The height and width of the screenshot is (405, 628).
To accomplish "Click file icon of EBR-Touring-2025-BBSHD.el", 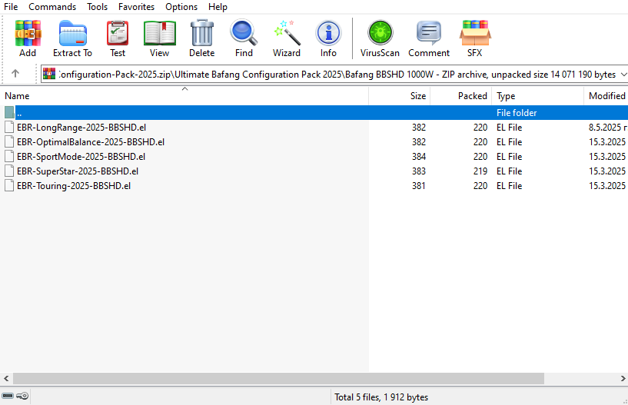I will click(x=9, y=186).
